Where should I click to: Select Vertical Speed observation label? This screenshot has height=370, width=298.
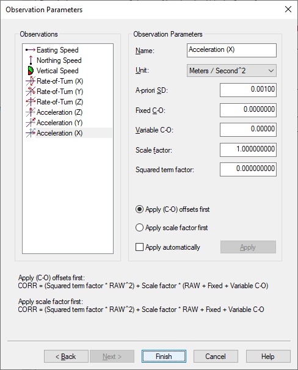57,71
